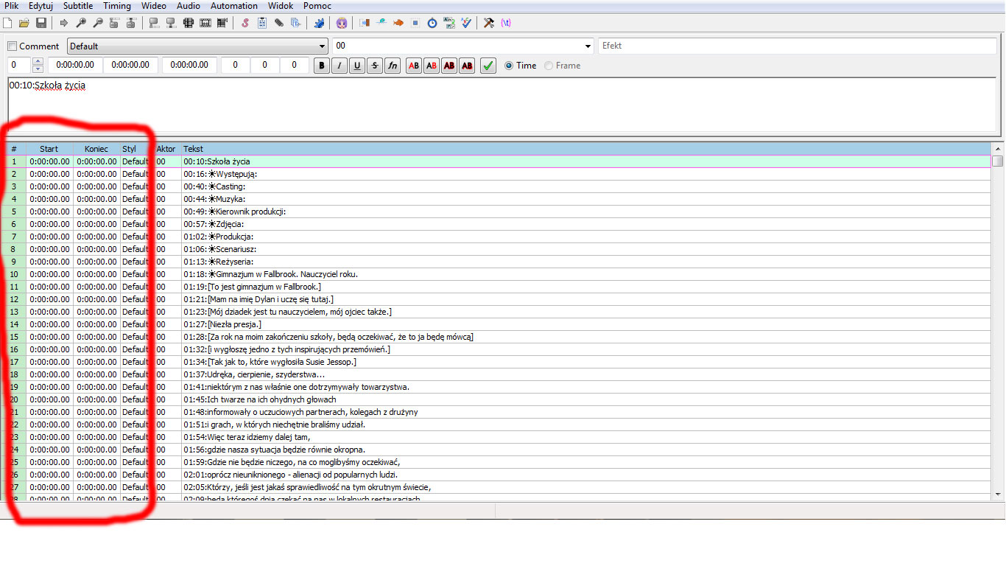Decrease layer number with down spinner arrow
This screenshot has height=566, width=1006.
tap(38, 69)
